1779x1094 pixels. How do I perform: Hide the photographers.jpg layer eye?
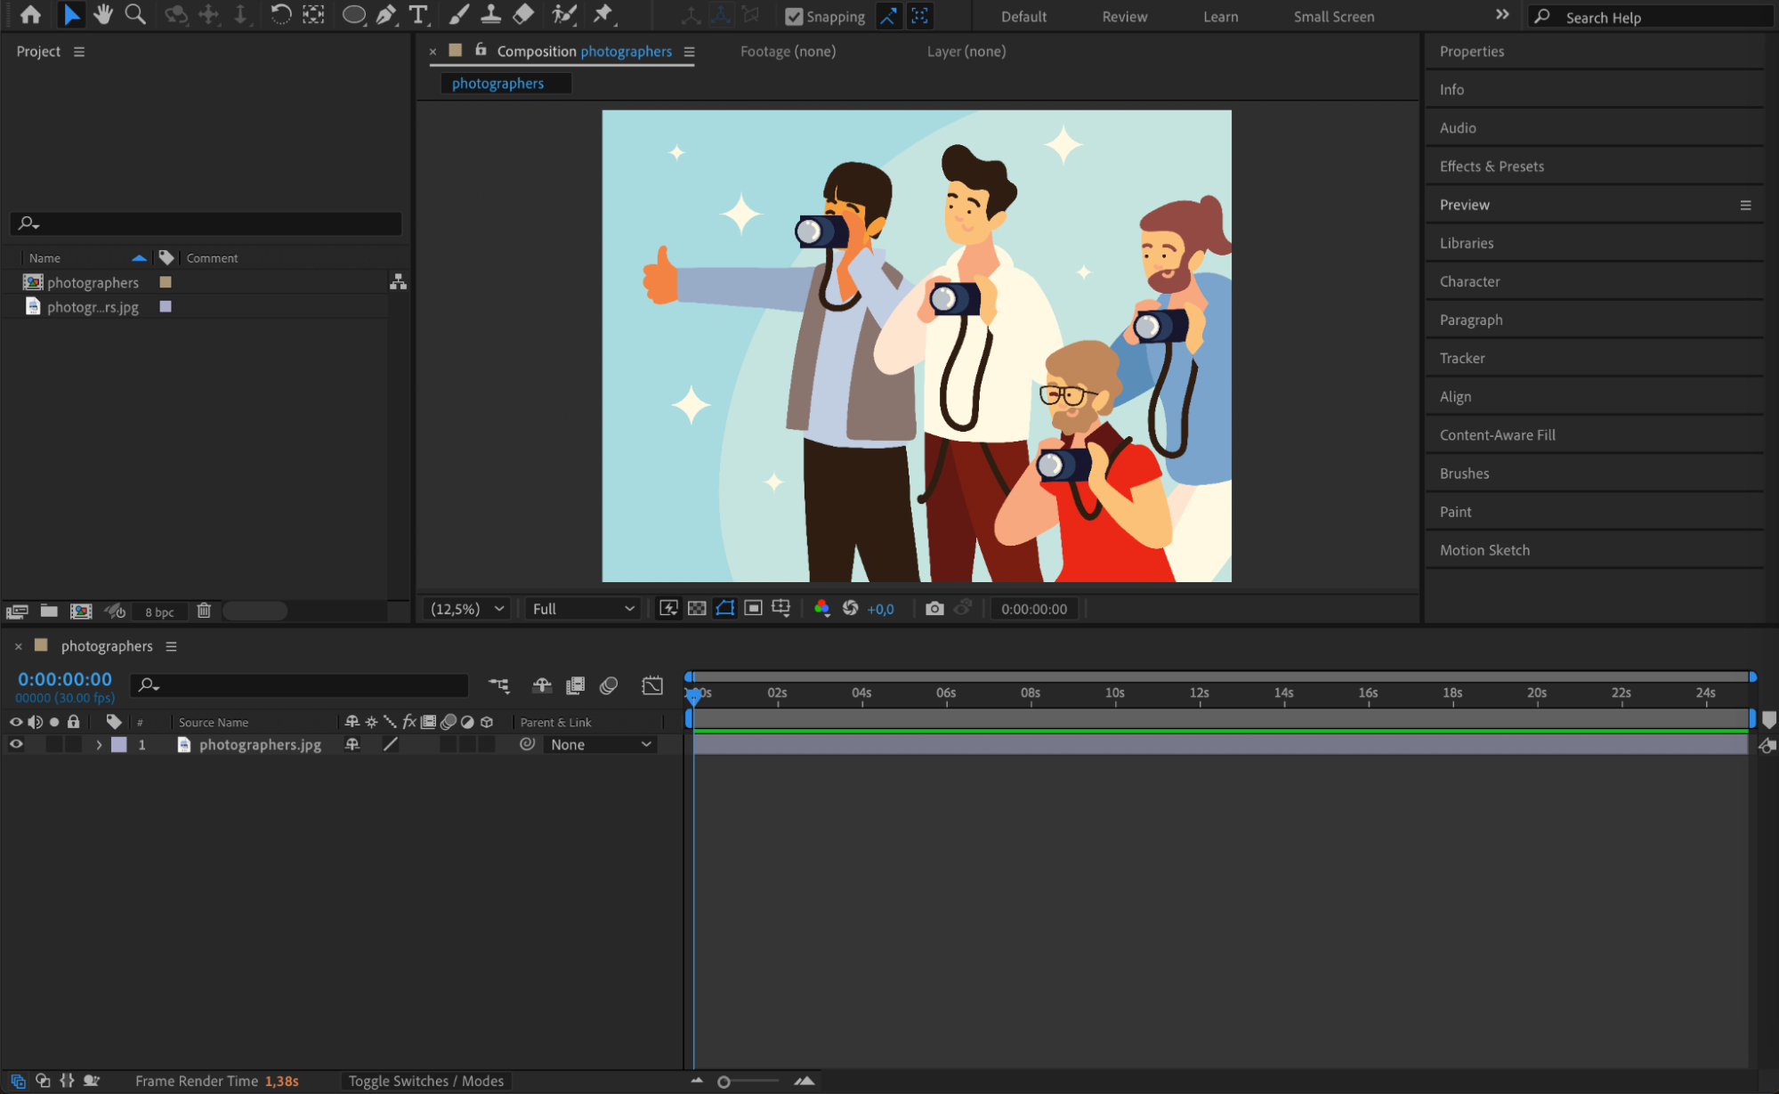(16, 744)
